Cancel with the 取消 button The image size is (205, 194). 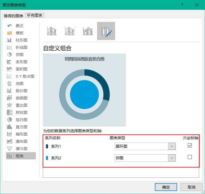point(192,187)
